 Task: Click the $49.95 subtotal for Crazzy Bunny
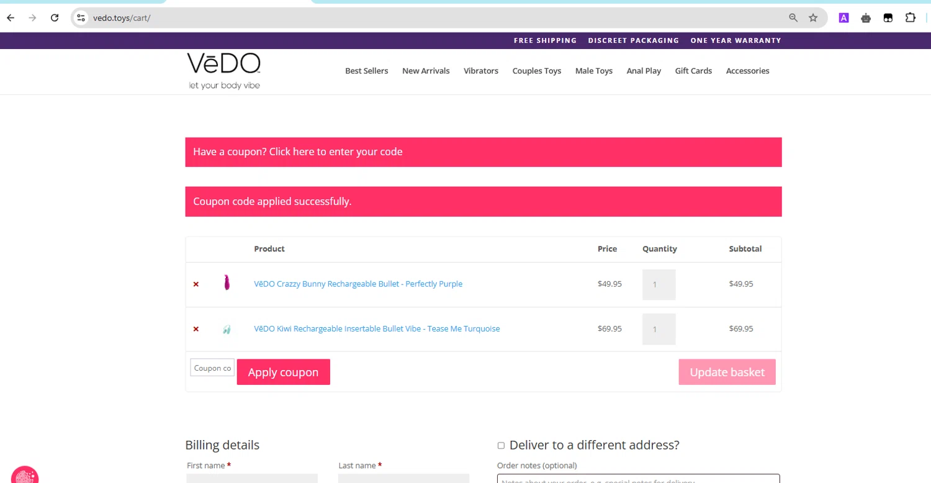click(x=741, y=284)
